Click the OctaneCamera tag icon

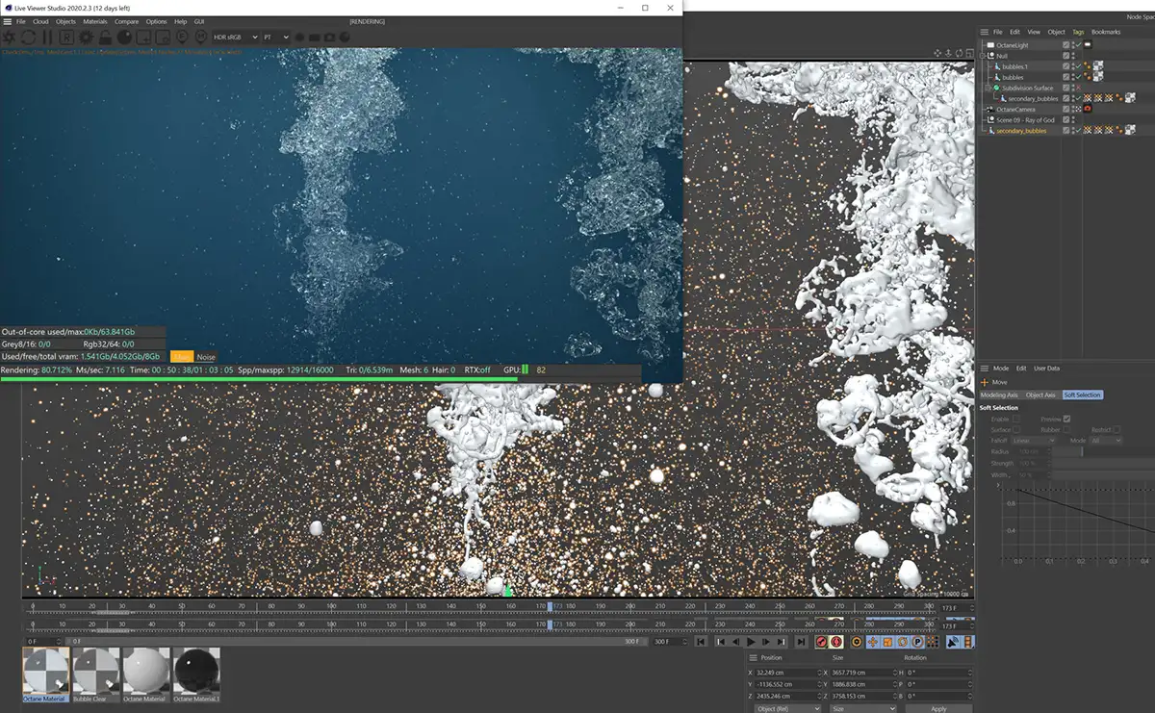1088,110
